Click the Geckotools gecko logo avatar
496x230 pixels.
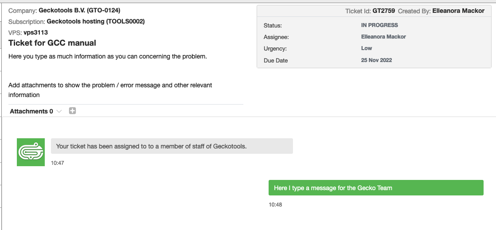pyautogui.click(x=31, y=152)
